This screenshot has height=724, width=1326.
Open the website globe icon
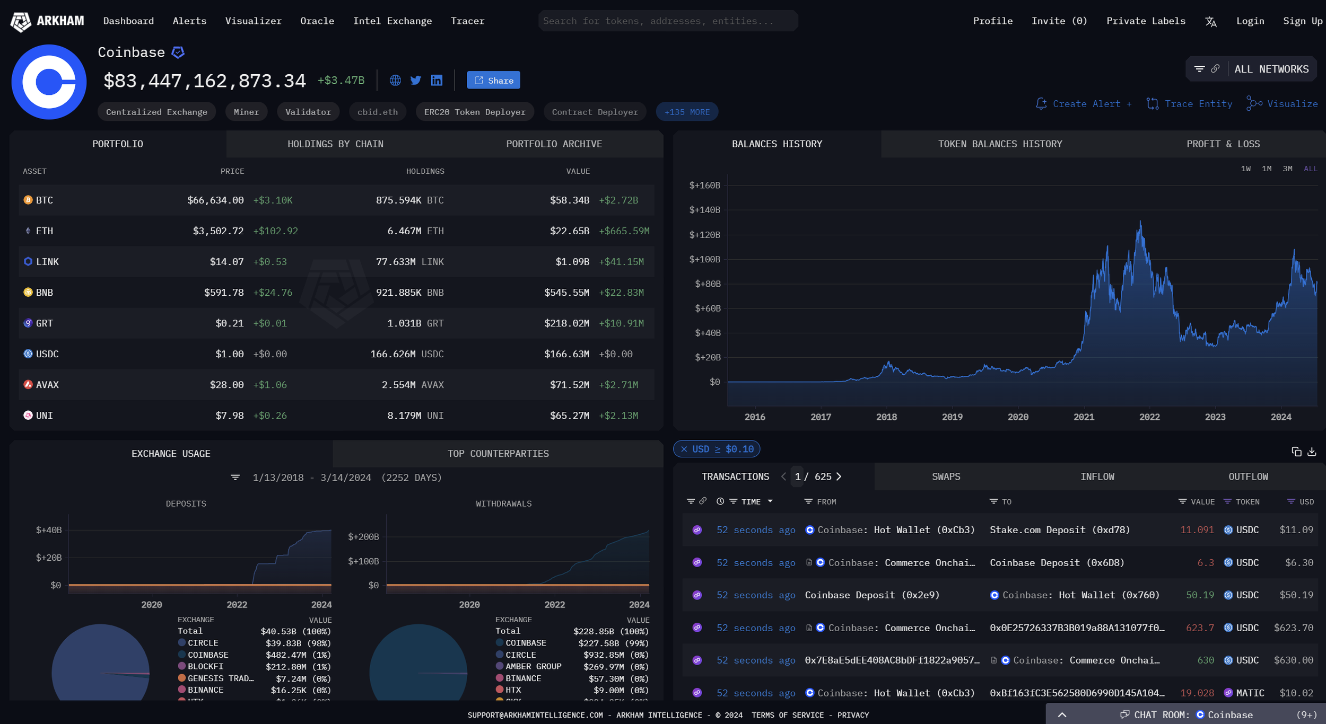[395, 80]
